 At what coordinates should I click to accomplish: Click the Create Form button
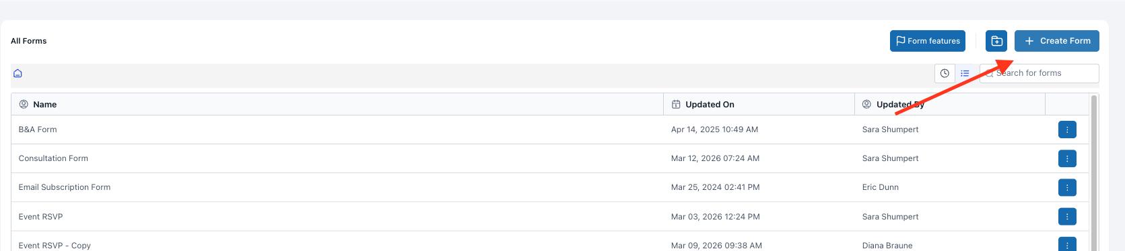coord(1057,41)
